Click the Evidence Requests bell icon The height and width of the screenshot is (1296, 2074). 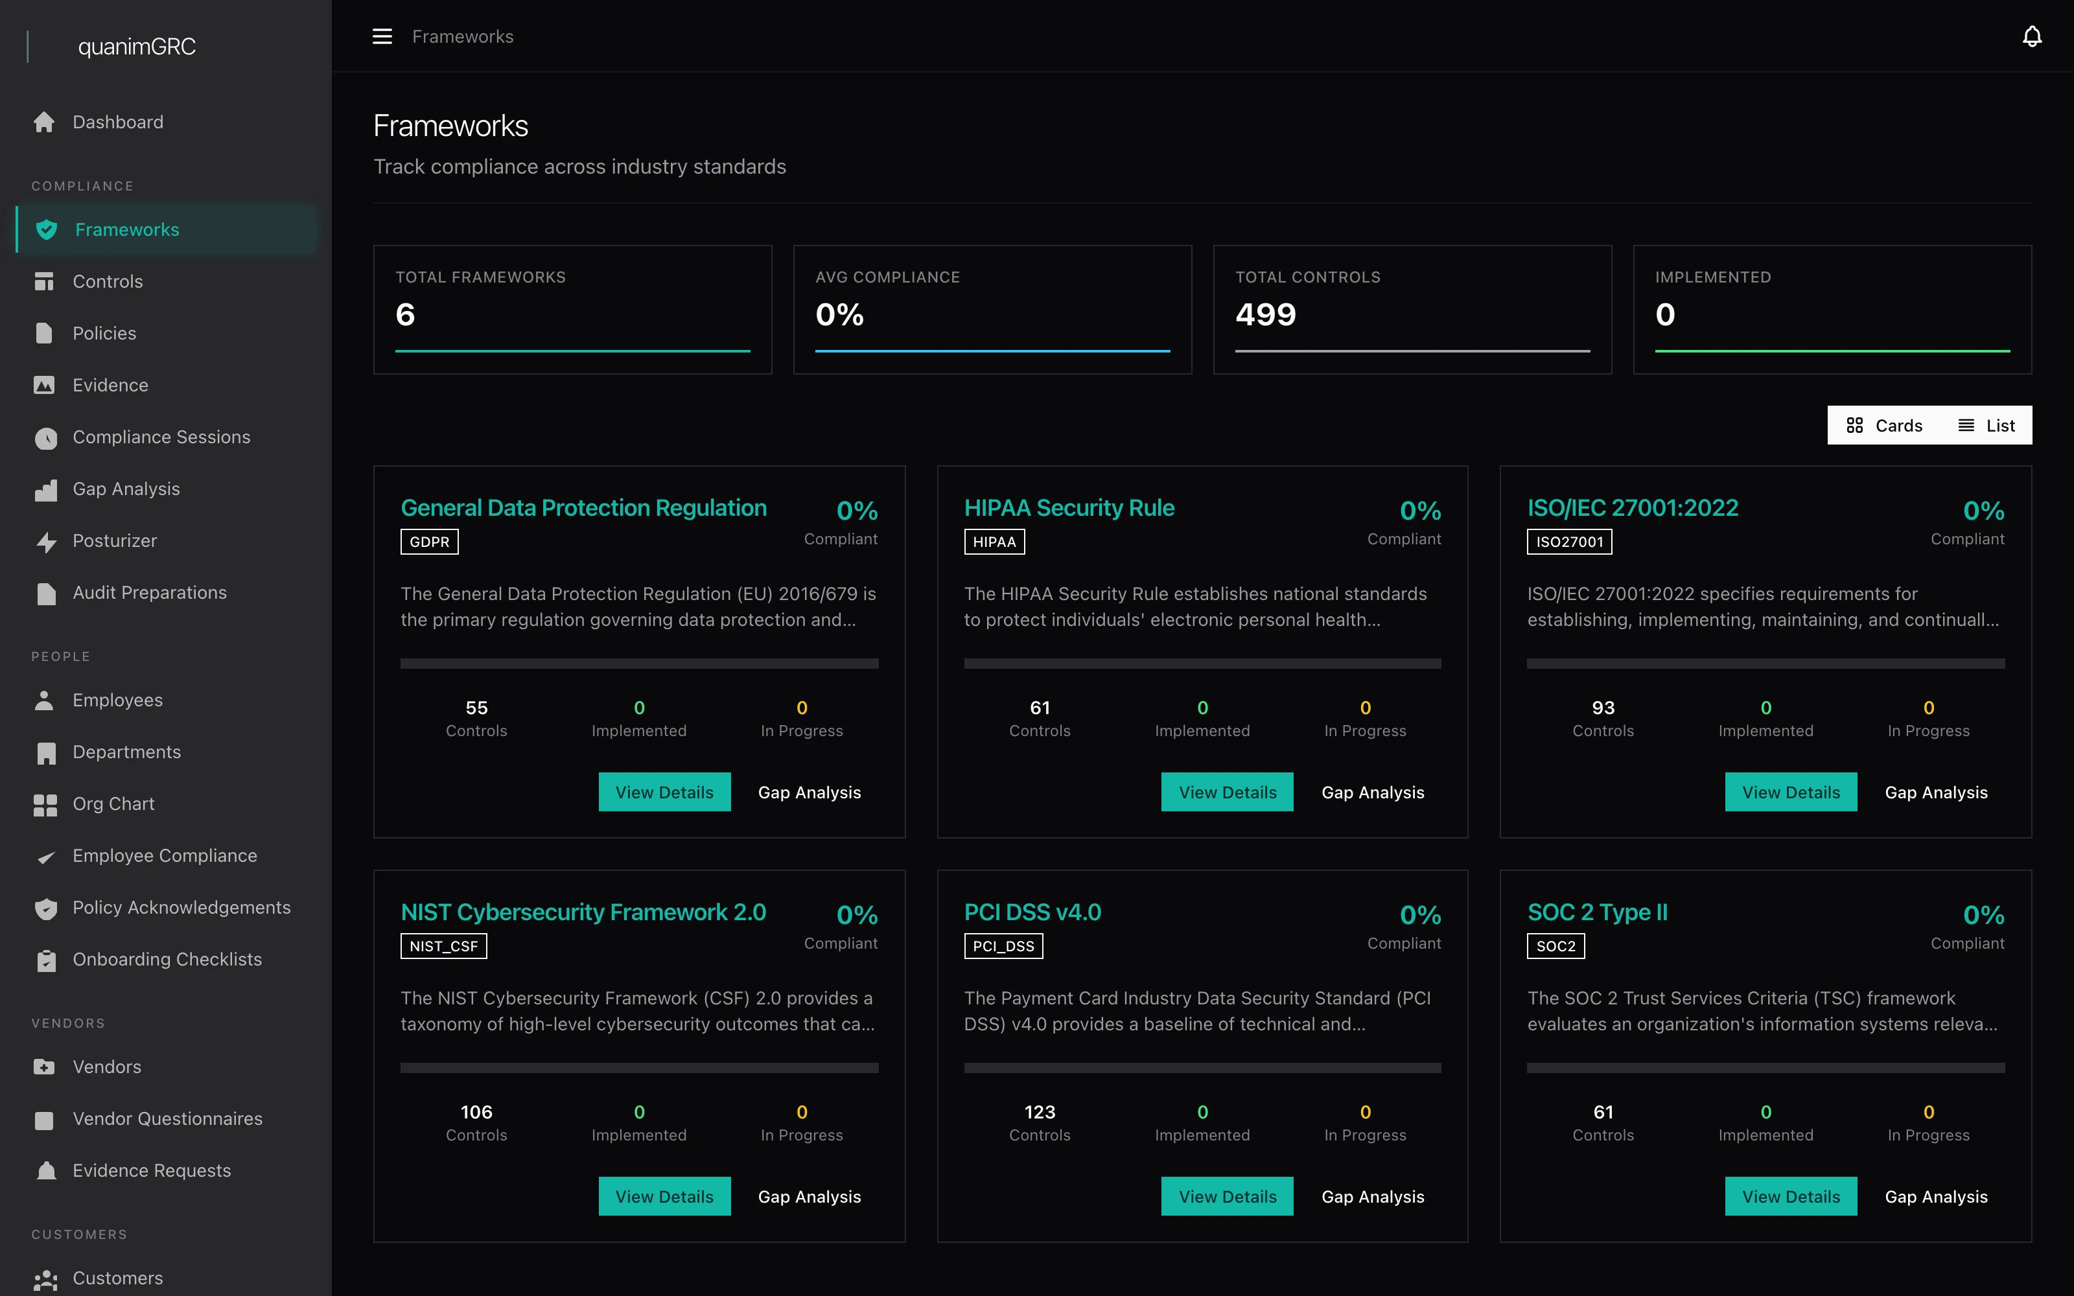(x=46, y=1171)
